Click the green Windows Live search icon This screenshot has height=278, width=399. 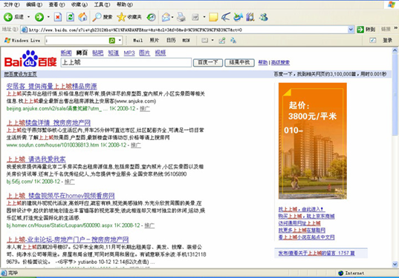click(x=112, y=40)
